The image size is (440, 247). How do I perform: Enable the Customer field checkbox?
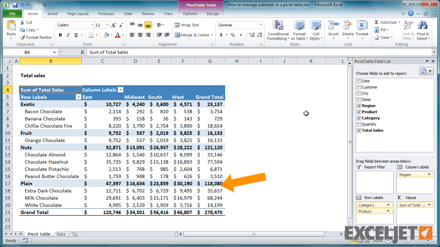(x=359, y=87)
